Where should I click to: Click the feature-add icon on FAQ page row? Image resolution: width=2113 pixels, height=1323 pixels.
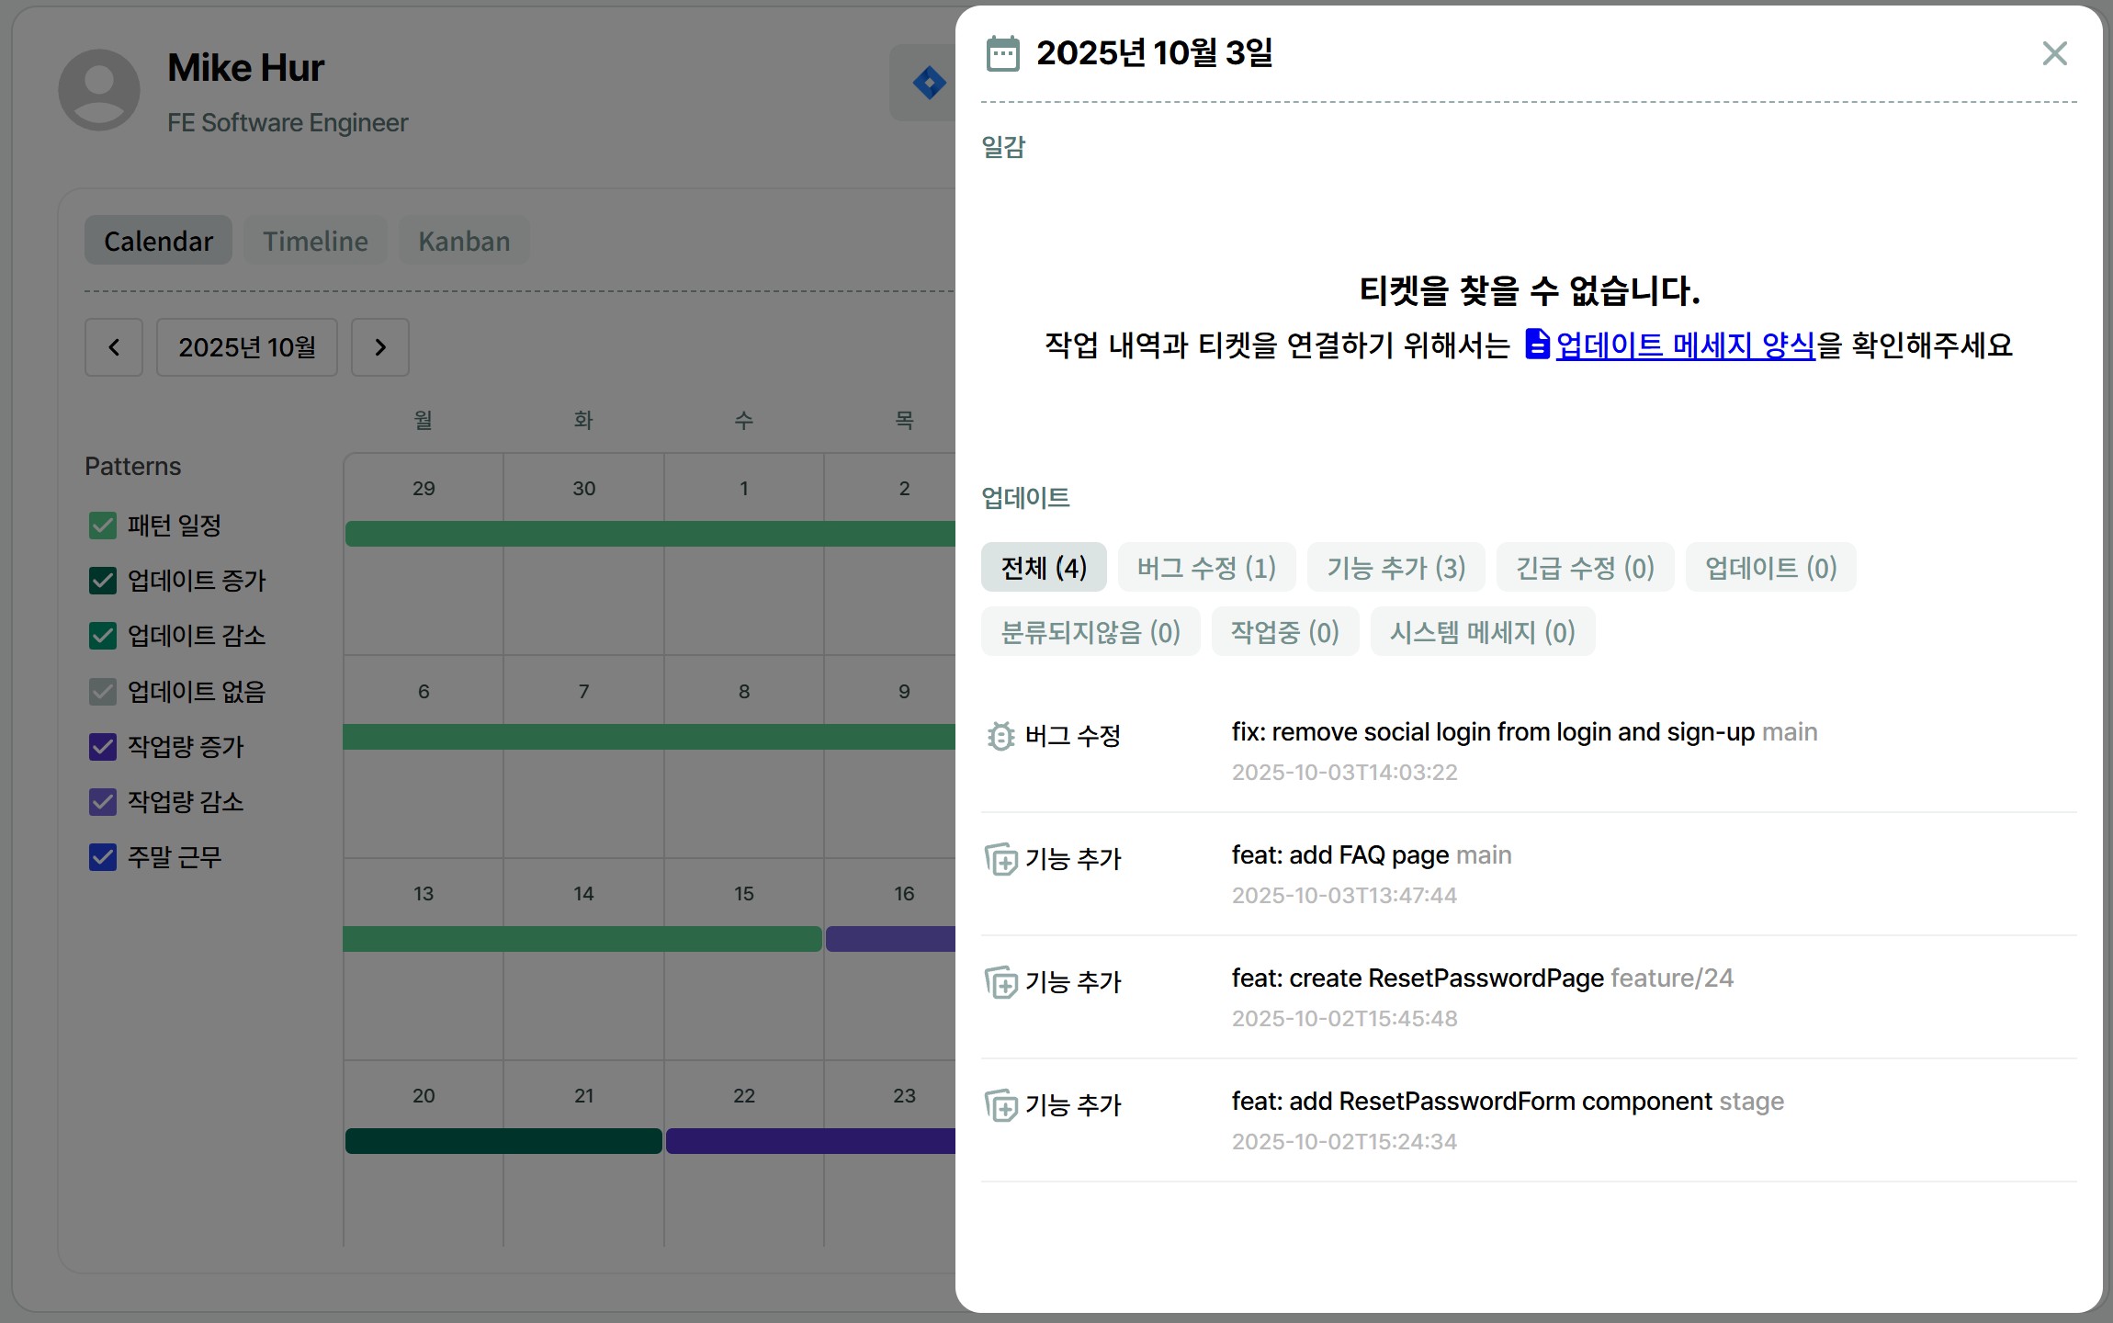[1000, 859]
